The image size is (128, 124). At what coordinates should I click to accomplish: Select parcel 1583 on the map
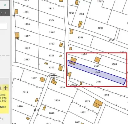coord(114,64)
